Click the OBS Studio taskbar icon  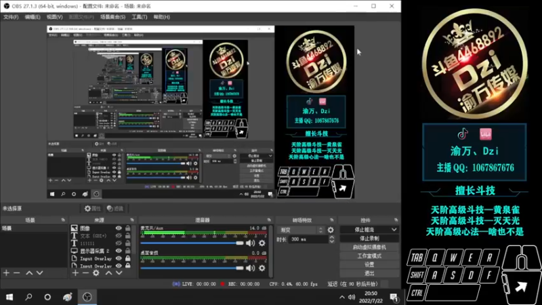pos(87,297)
